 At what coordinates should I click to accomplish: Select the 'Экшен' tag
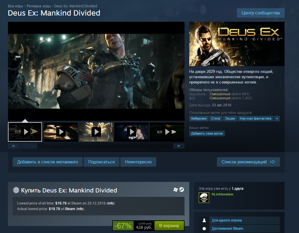point(230,119)
